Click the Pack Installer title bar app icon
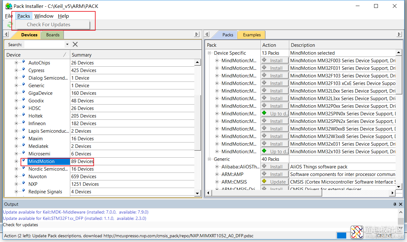This screenshot has width=407, height=242. pyautogui.click(x=9, y=6)
